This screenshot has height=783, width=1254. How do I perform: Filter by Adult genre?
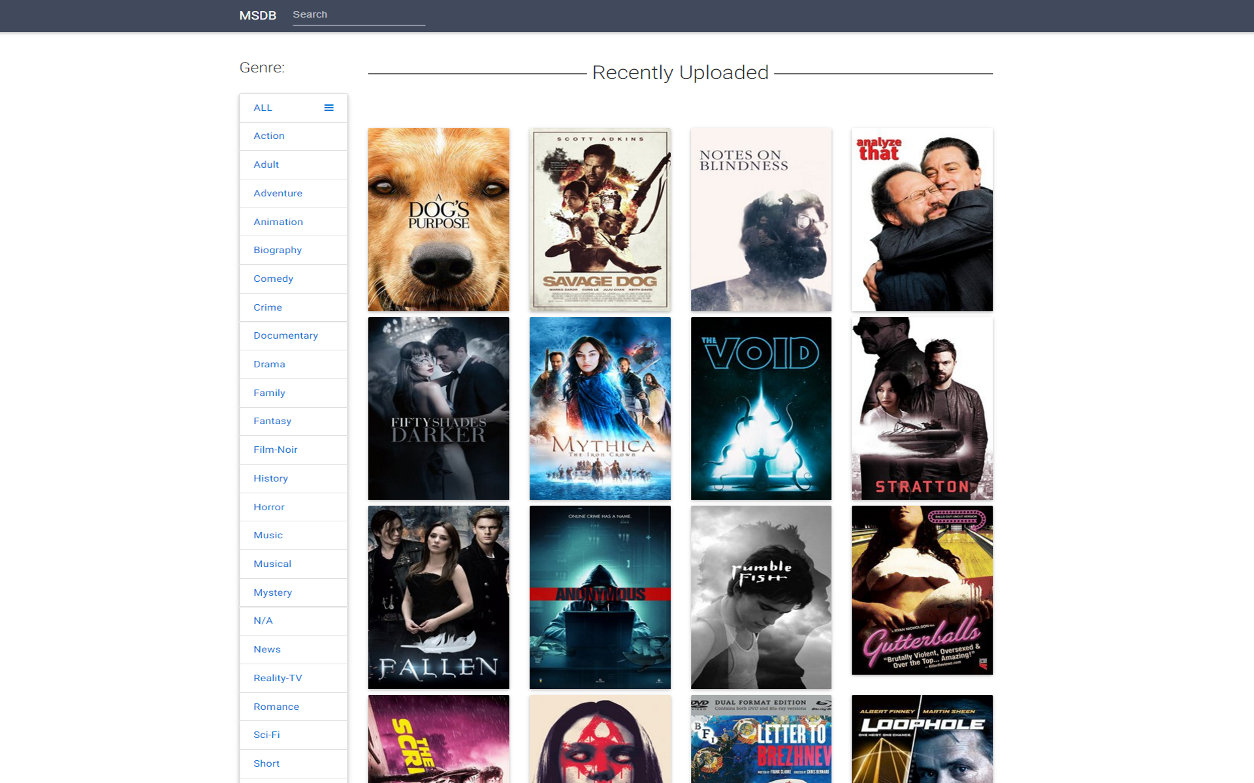click(293, 164)
